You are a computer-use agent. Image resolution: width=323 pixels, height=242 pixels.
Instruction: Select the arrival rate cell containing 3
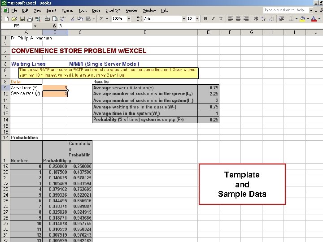click(55, 88)
